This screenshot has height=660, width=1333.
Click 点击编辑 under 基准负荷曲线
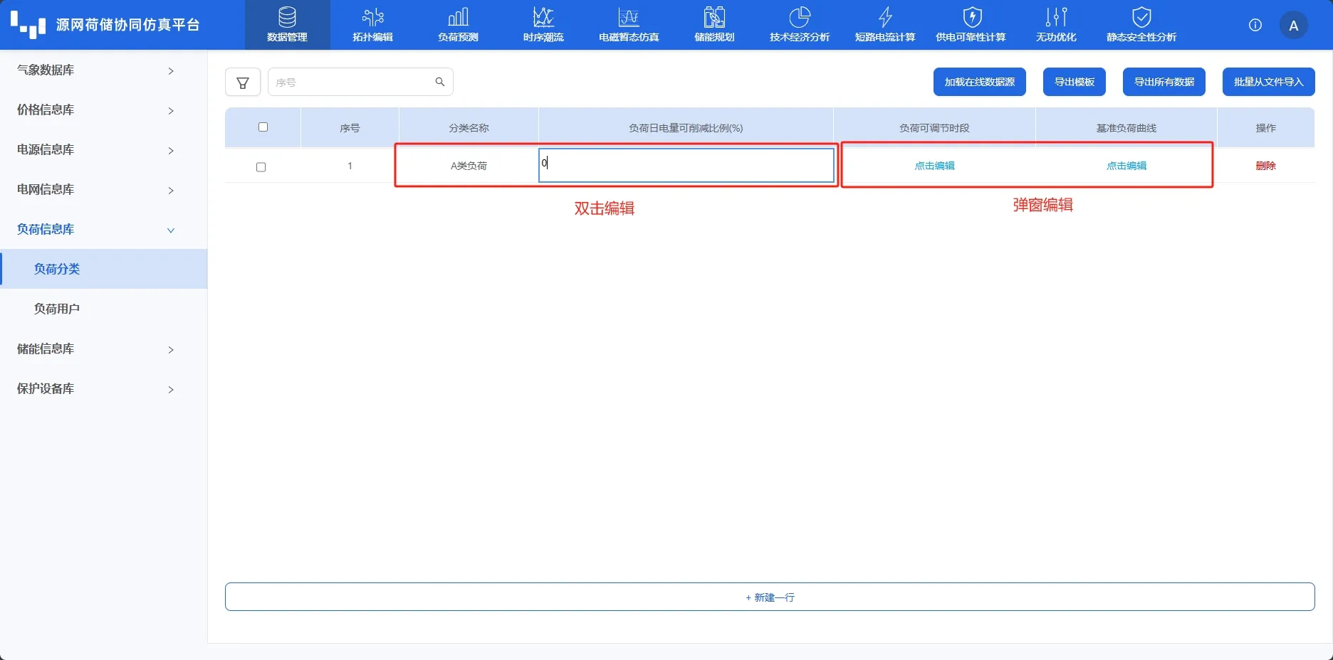pyautogui.click(x=1126, y=166)
